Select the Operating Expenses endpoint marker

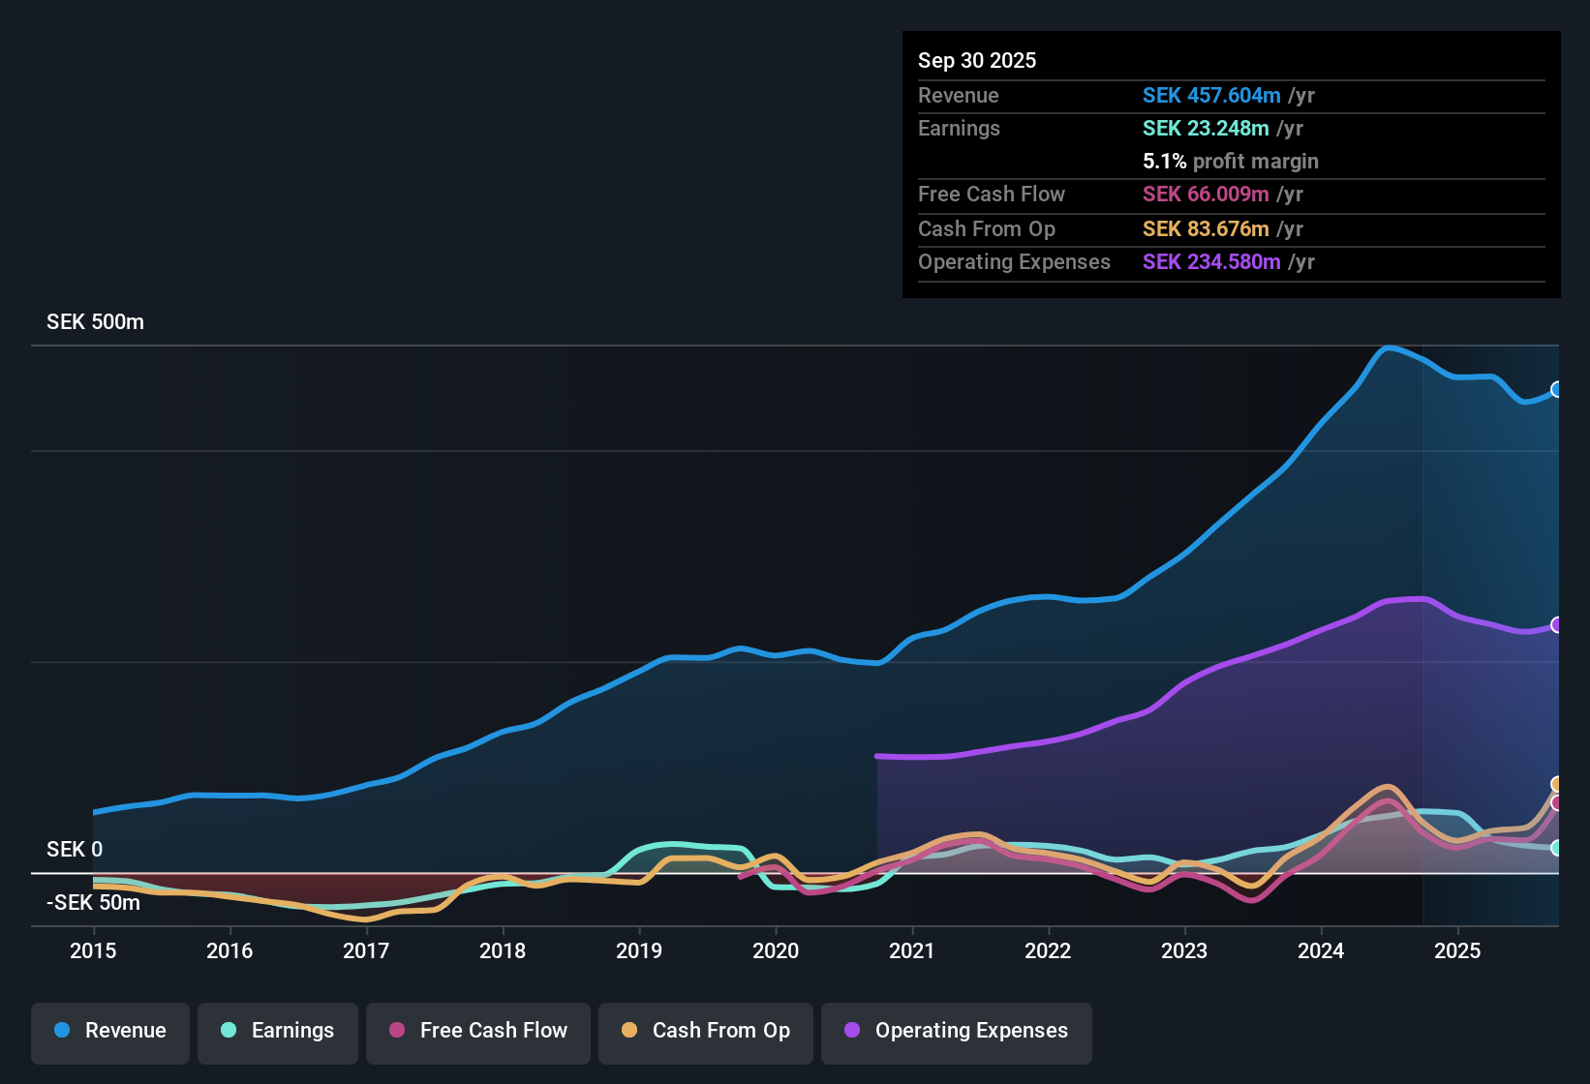click(1557, 625)
